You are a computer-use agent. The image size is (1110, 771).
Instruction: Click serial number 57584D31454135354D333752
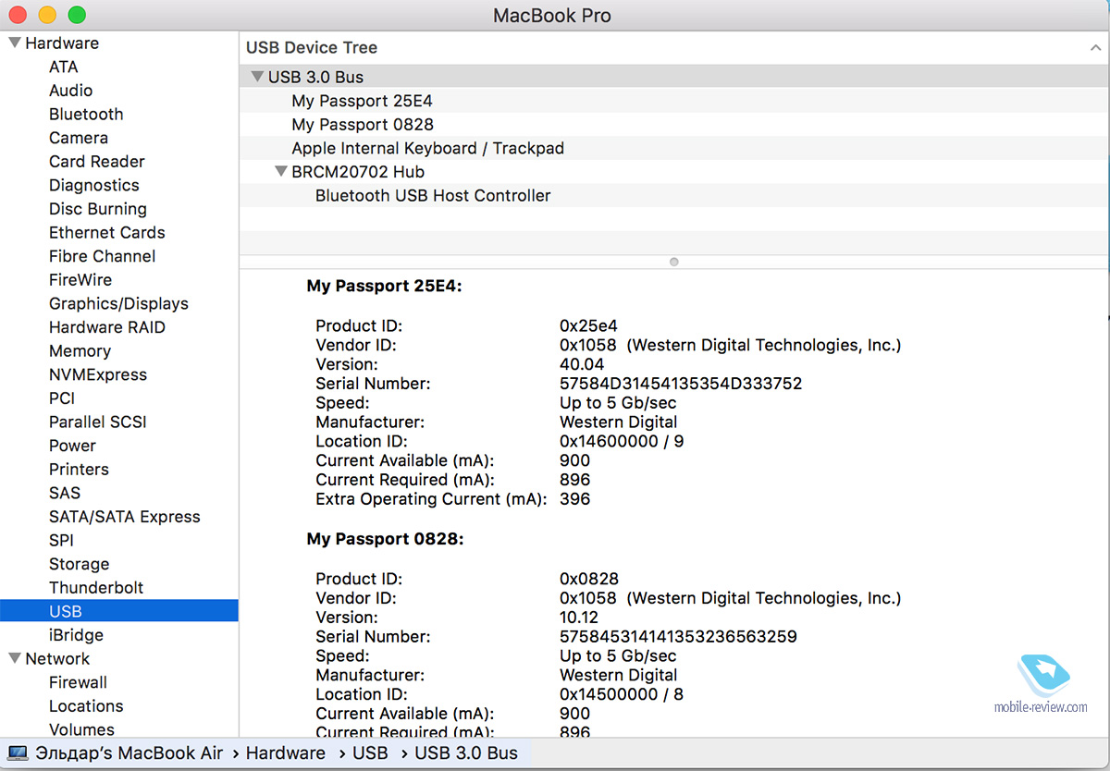coord(681,384)
